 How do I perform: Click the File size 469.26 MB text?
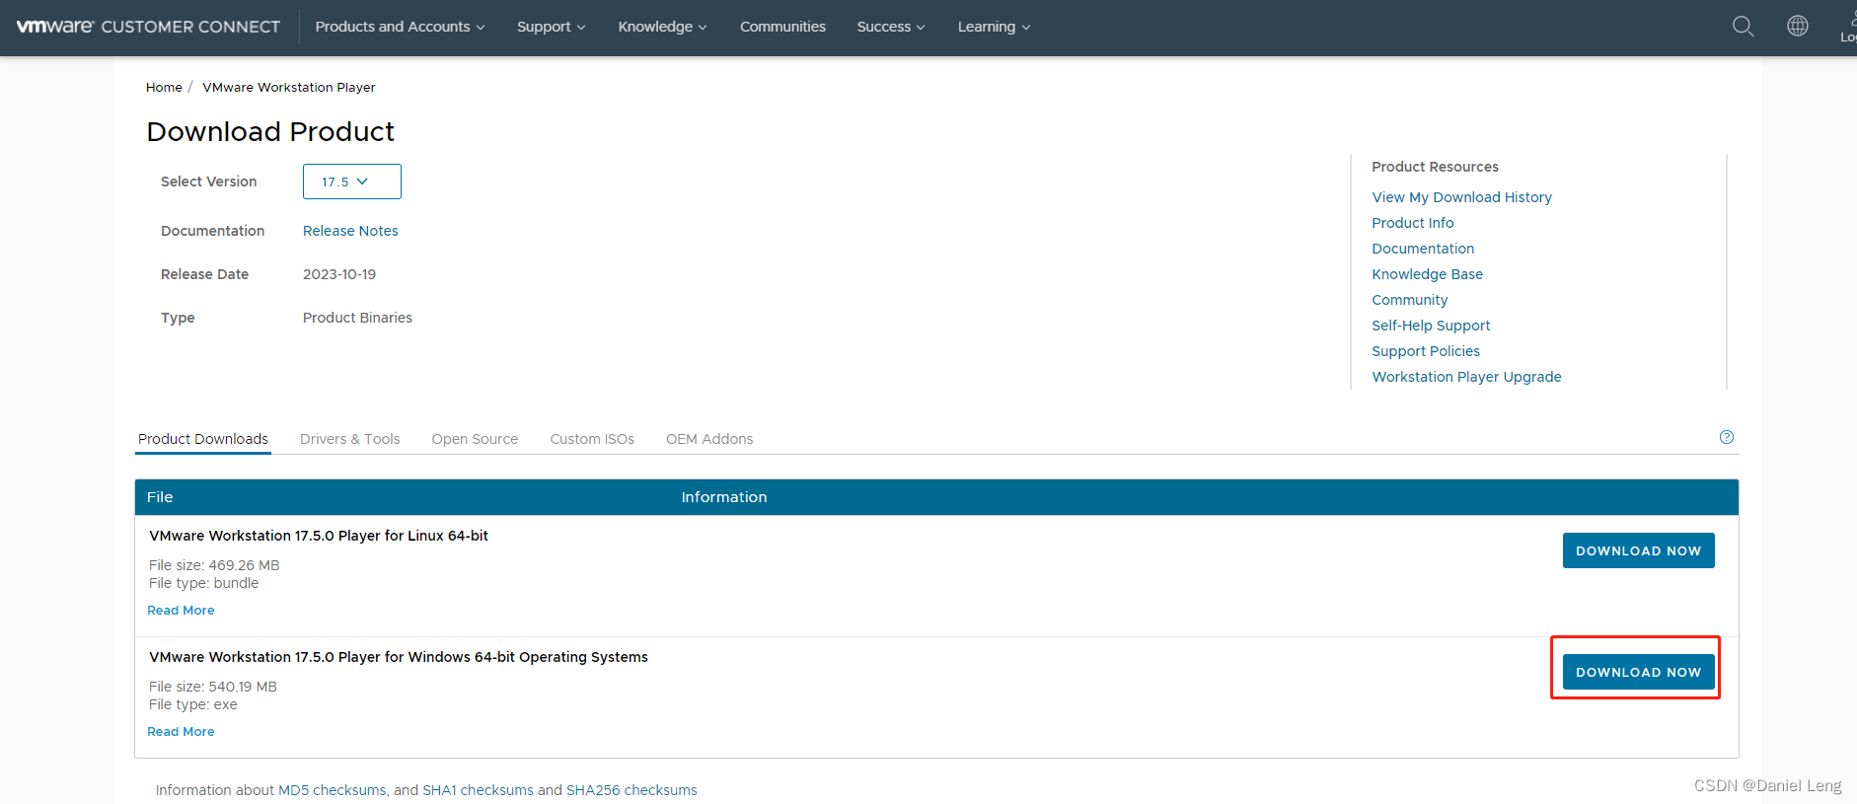214,565
